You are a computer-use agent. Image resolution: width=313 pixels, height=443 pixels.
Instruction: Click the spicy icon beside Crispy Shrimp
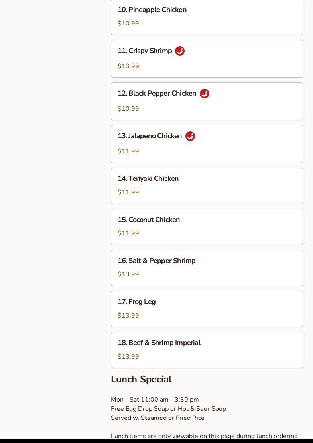tap(180, 51)
